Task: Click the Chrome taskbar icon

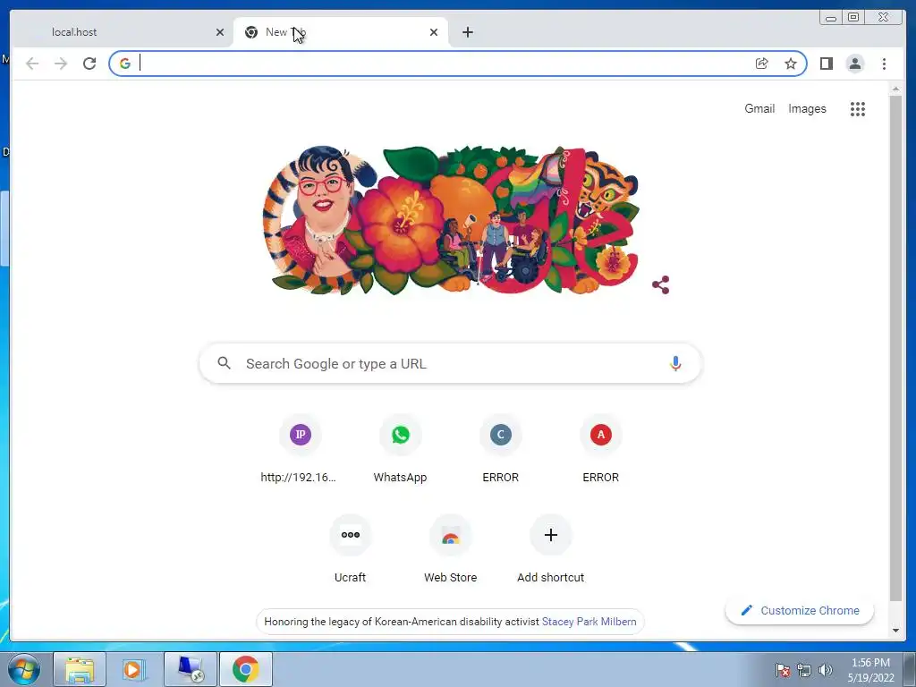Action: (x=246, y=669)
